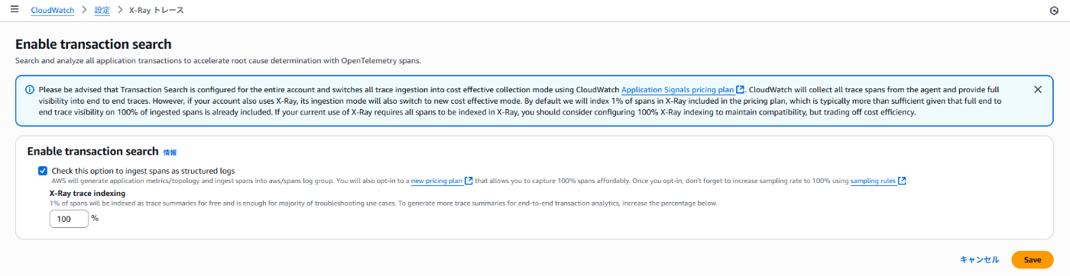The height and width of the screenshot is (276, 1070).
Task: Open the new pricing plan link
Action: pos(436,181)
